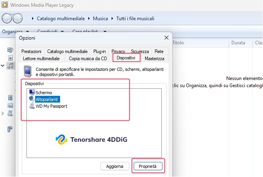Image resolution: width=263 pixels, height=177 pixels.
Task: Select the Music note sidebar icon
Action: [x=10, y=66]
